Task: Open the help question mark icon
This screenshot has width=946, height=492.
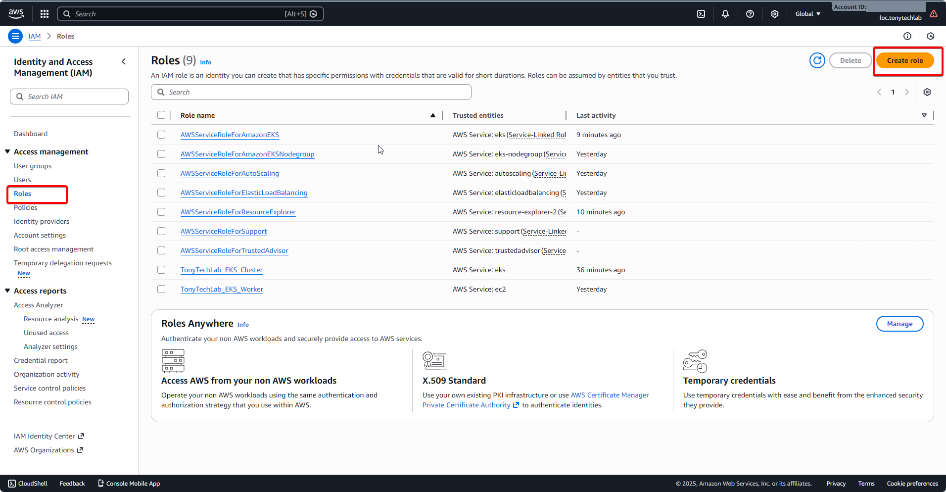Action: (x=750, y=14)
